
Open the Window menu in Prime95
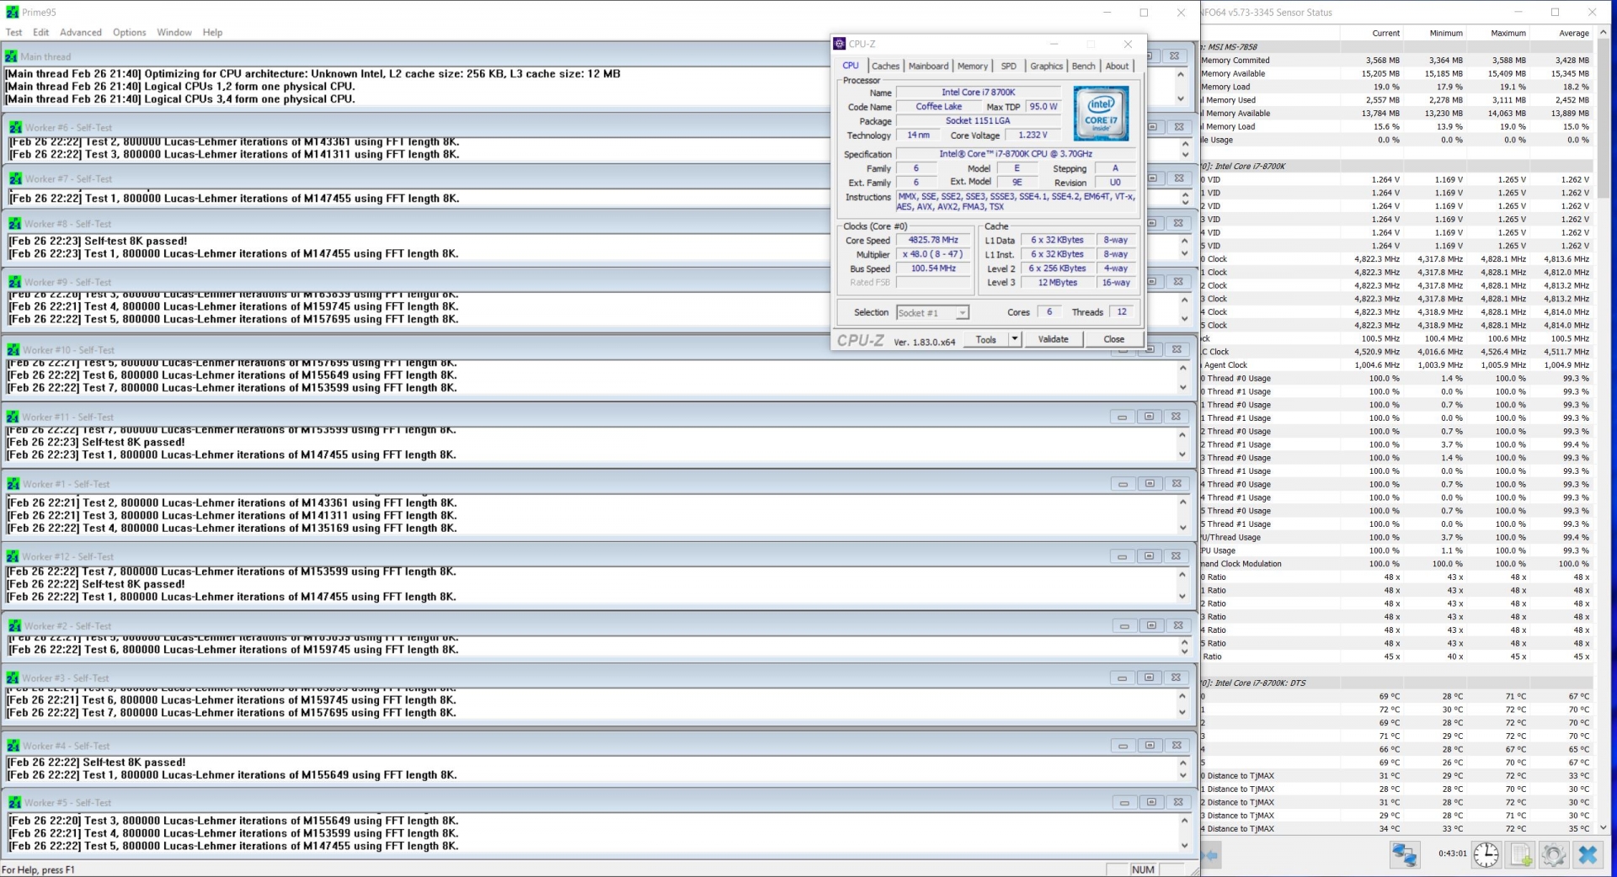pos(174,32)
